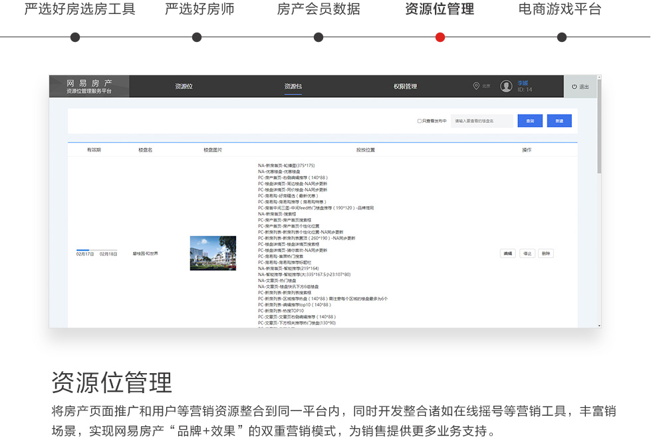Screen dimensions: 651x439
Task: Click the row PC-新房列表-编辑推荐top10（140*88）
Action: click(x=295, y=305)
